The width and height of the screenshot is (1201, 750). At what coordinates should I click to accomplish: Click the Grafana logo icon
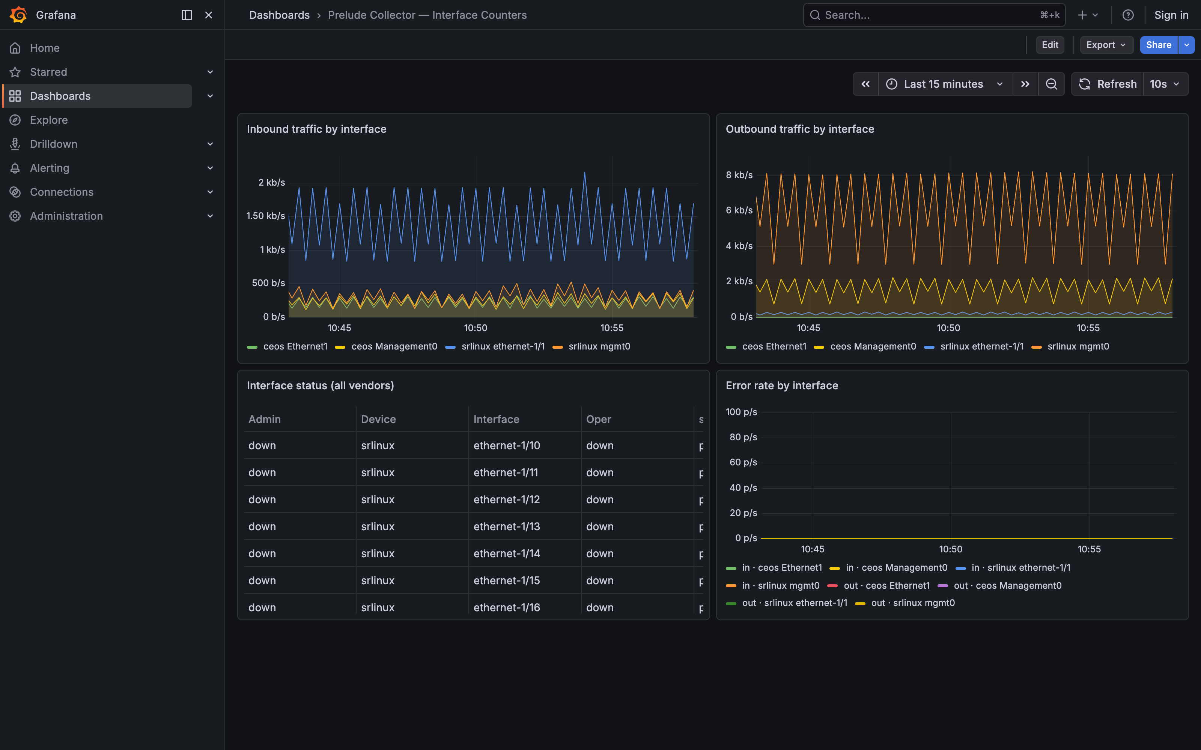click(x=18, y=15)
